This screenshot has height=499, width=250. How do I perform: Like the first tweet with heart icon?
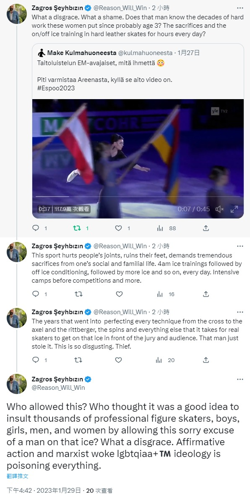point(118,228)
